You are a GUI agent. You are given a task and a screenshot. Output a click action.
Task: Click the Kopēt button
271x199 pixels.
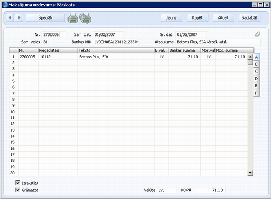pyautogui.click(x=197, y=17)
